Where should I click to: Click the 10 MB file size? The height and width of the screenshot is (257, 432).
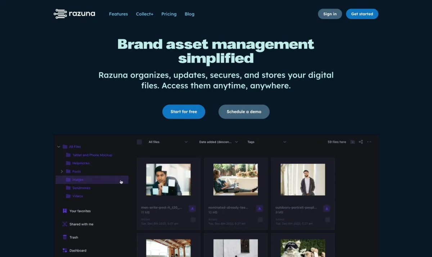coord(212,212)
